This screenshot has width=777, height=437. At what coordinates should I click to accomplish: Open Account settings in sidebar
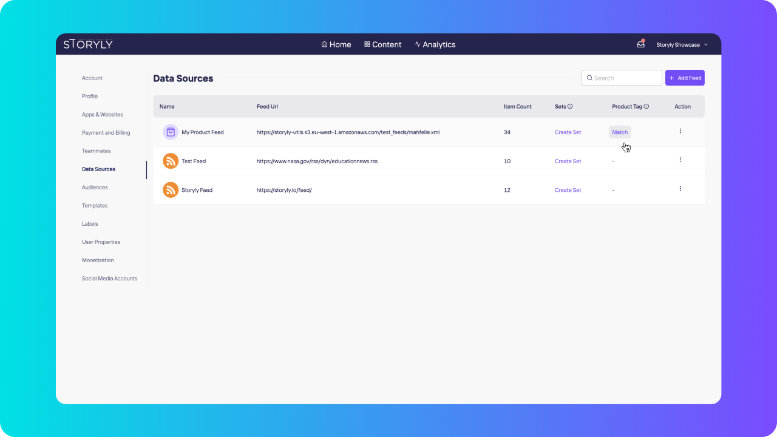coord(92,78)
